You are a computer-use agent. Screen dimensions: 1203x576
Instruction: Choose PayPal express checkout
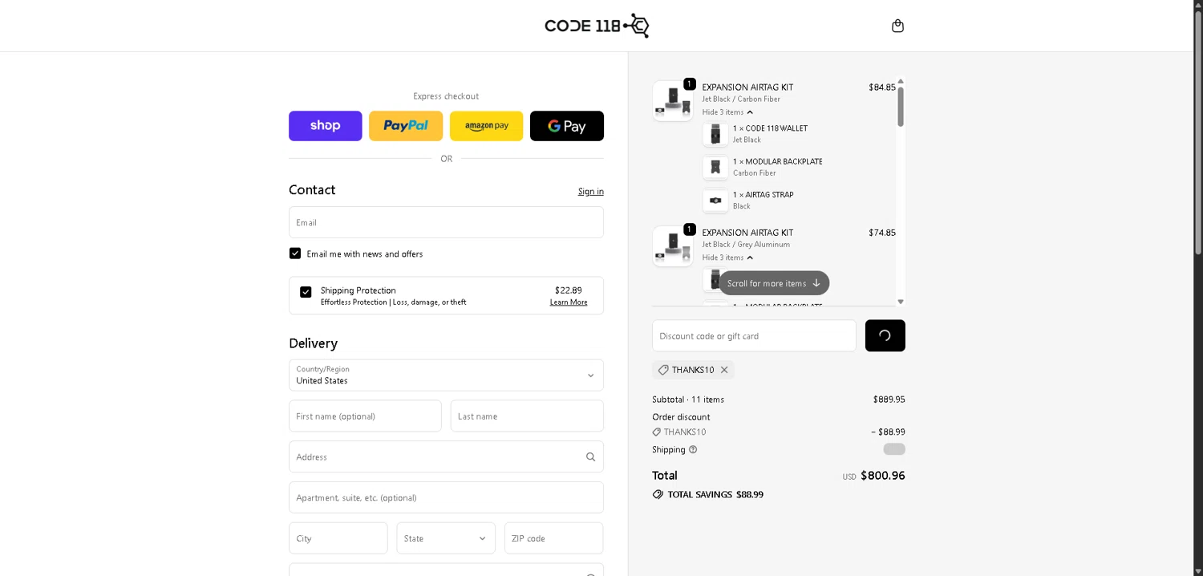406,126
